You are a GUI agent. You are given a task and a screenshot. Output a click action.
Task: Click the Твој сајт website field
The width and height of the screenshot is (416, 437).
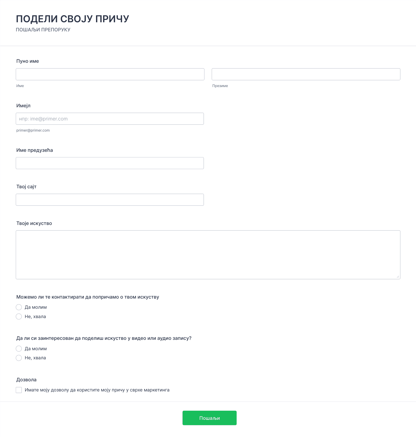point(110,200)
